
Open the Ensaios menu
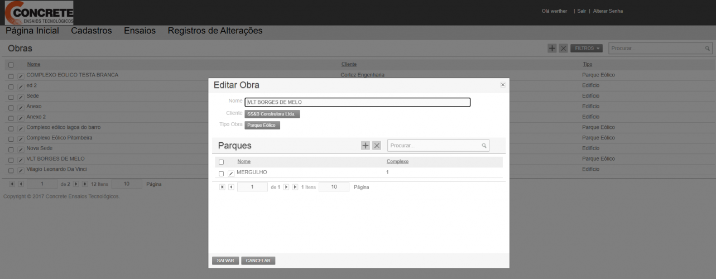pos(140,31)
